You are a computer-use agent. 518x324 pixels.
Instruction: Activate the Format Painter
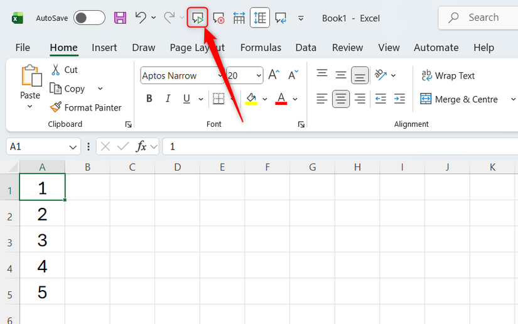pyautogui.click(x=85, y=107)
